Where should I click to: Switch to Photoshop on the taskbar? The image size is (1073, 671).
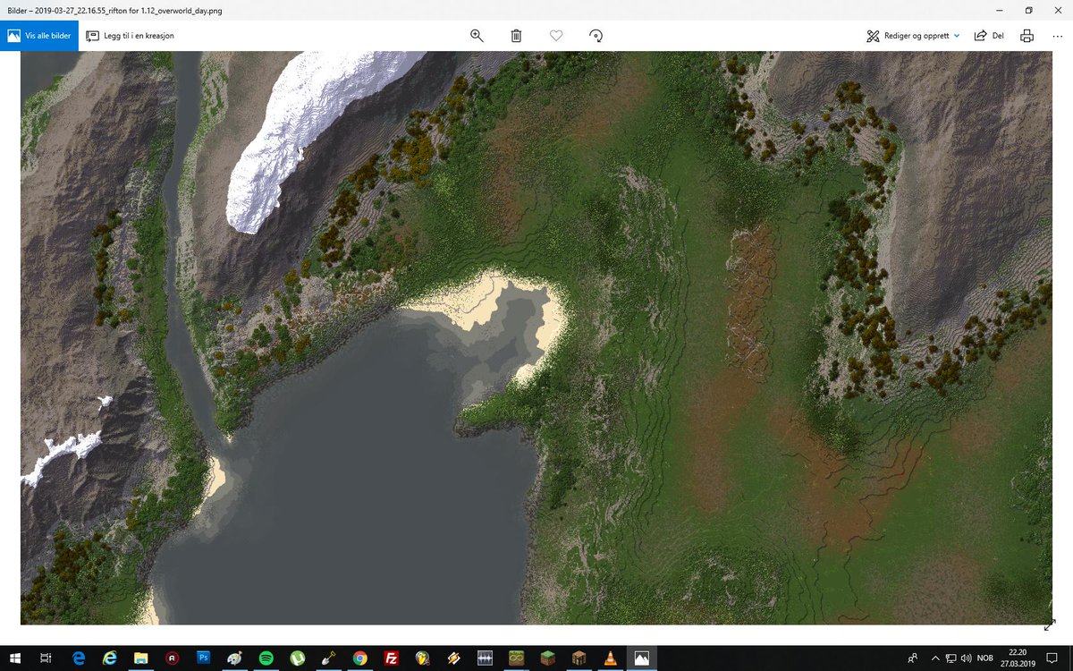203,658
